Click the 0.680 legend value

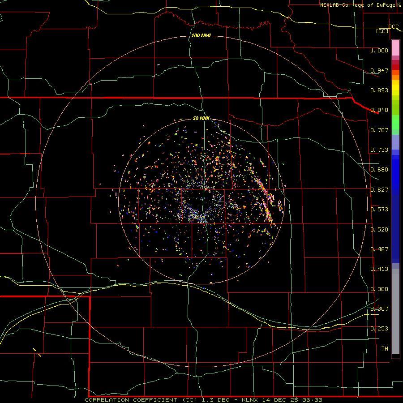point(379,170)
